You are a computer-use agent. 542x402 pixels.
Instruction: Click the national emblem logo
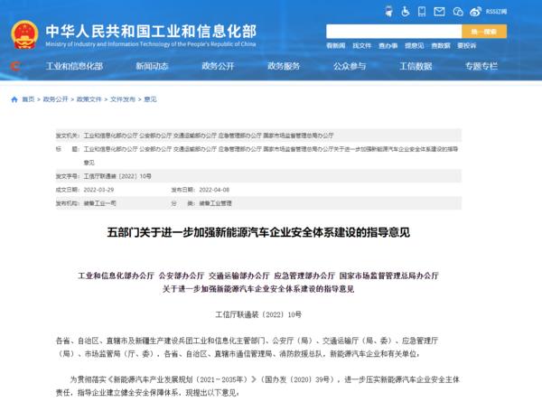[23, 24]
